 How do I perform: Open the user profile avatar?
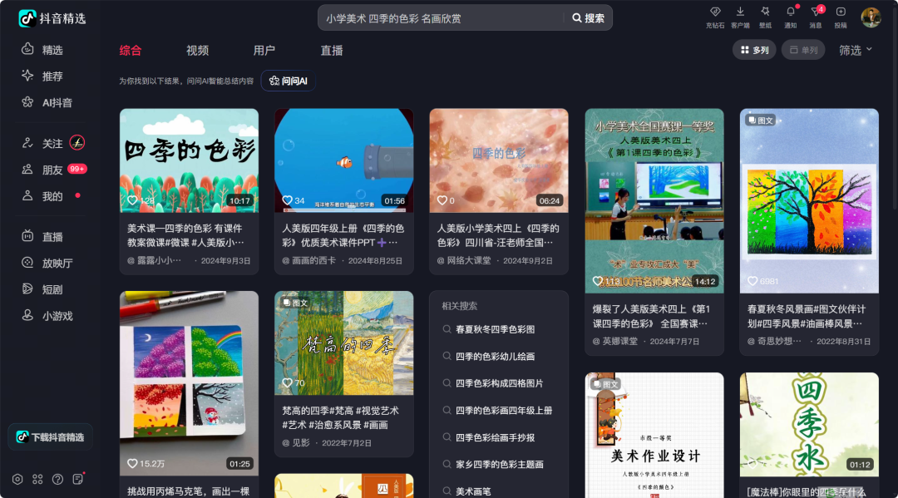coord(871,17)
